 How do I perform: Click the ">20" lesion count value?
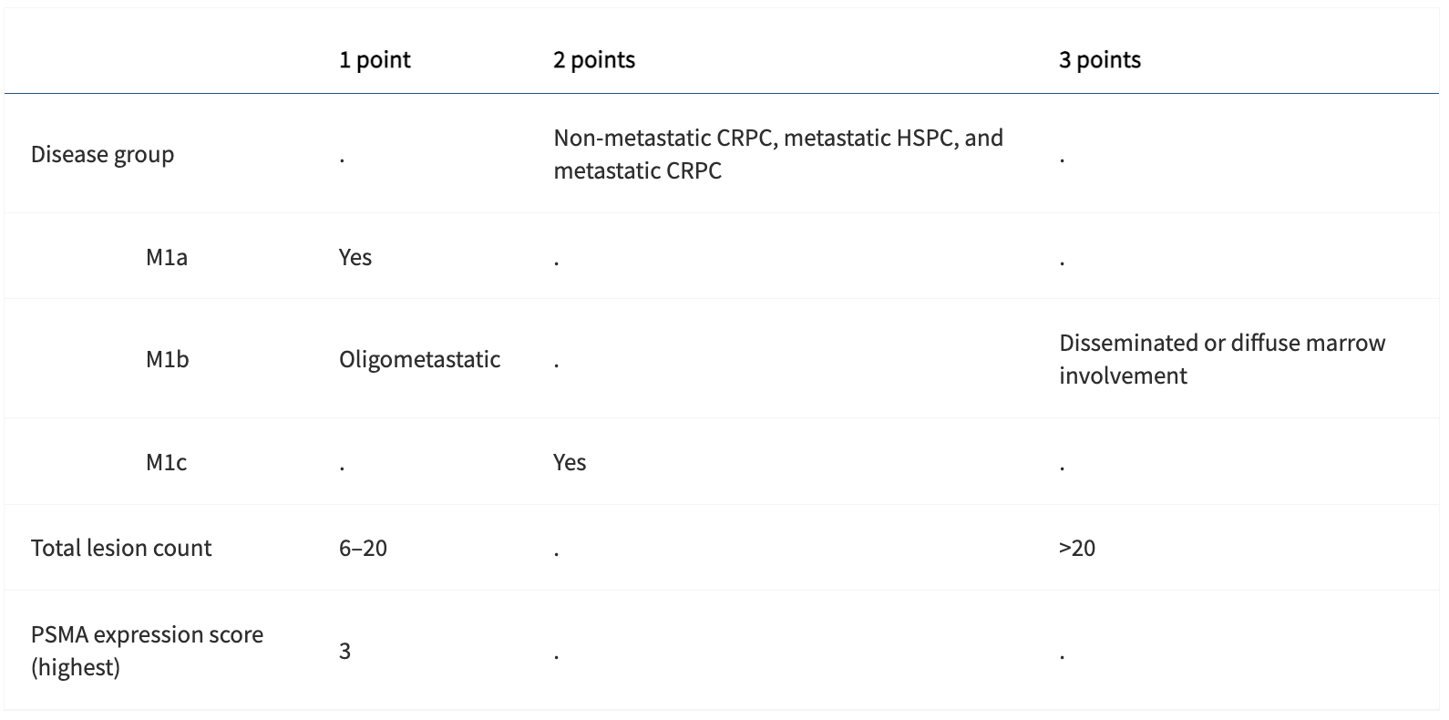pyautogui.click(x=1076, y=548)
